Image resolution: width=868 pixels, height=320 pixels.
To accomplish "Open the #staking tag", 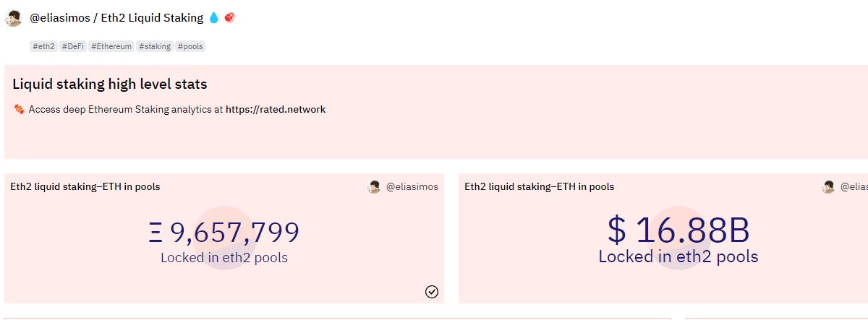I will pos(155,46).
